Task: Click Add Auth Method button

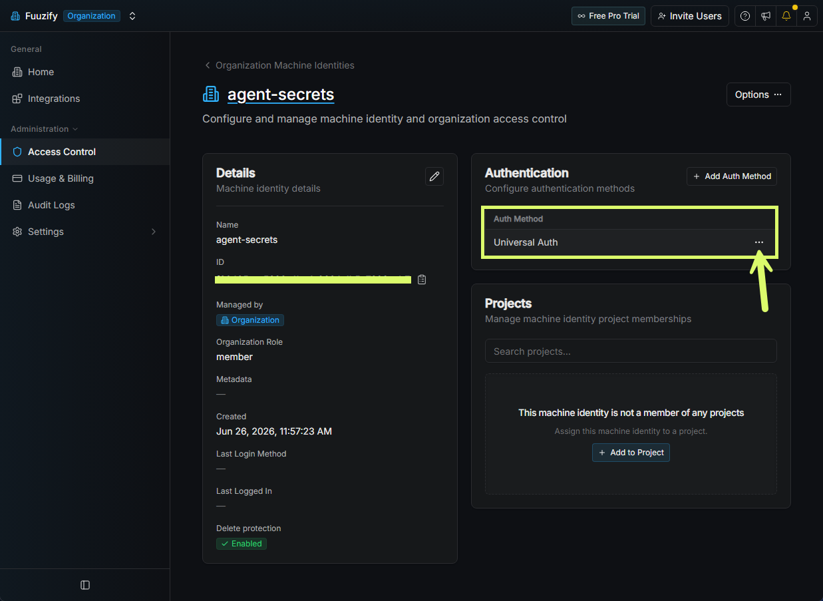Action: (x=732, y=176)
